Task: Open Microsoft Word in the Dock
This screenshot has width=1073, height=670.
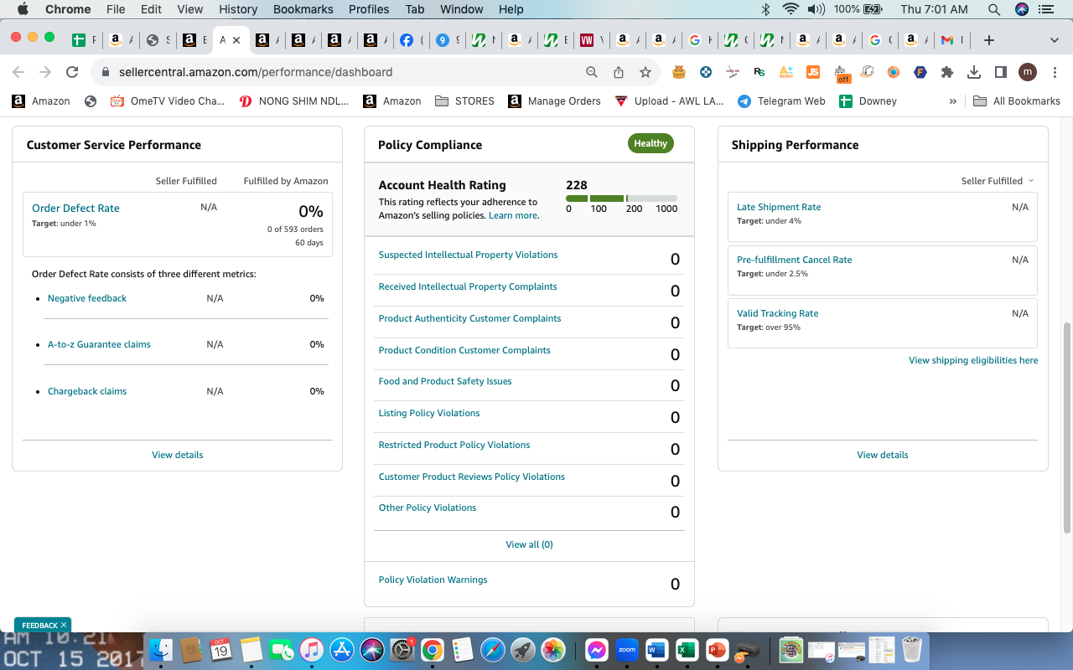Action: [x=656, y=649]
